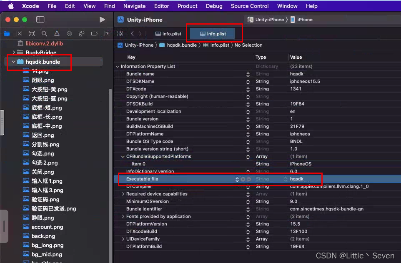Show the Issue navigator warning icon
This screenshot has height=263, width=401.
57,33
